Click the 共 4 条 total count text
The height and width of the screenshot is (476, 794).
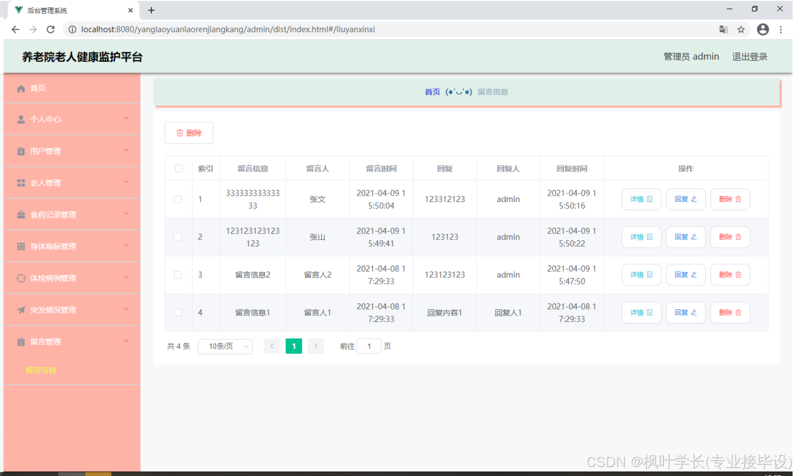(x=178, y=346)
